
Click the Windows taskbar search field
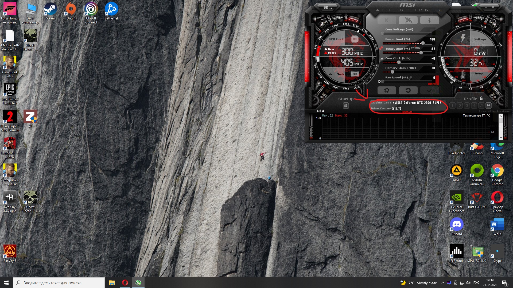tap(59, 283)
